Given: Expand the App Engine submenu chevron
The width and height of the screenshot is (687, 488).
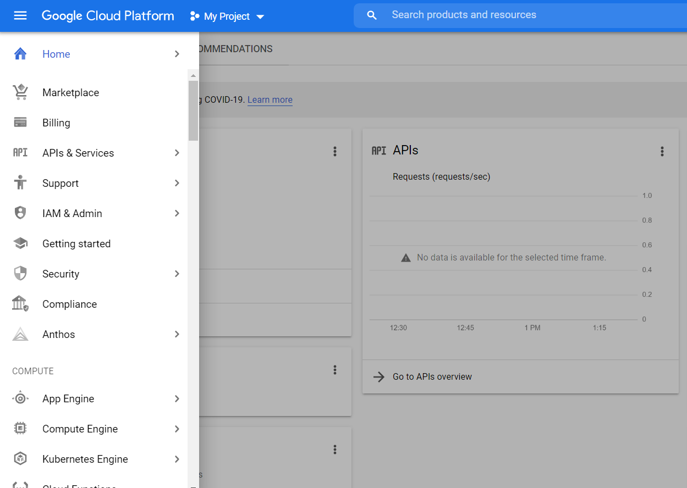Looking at the screenshot, I should (177, 398).
